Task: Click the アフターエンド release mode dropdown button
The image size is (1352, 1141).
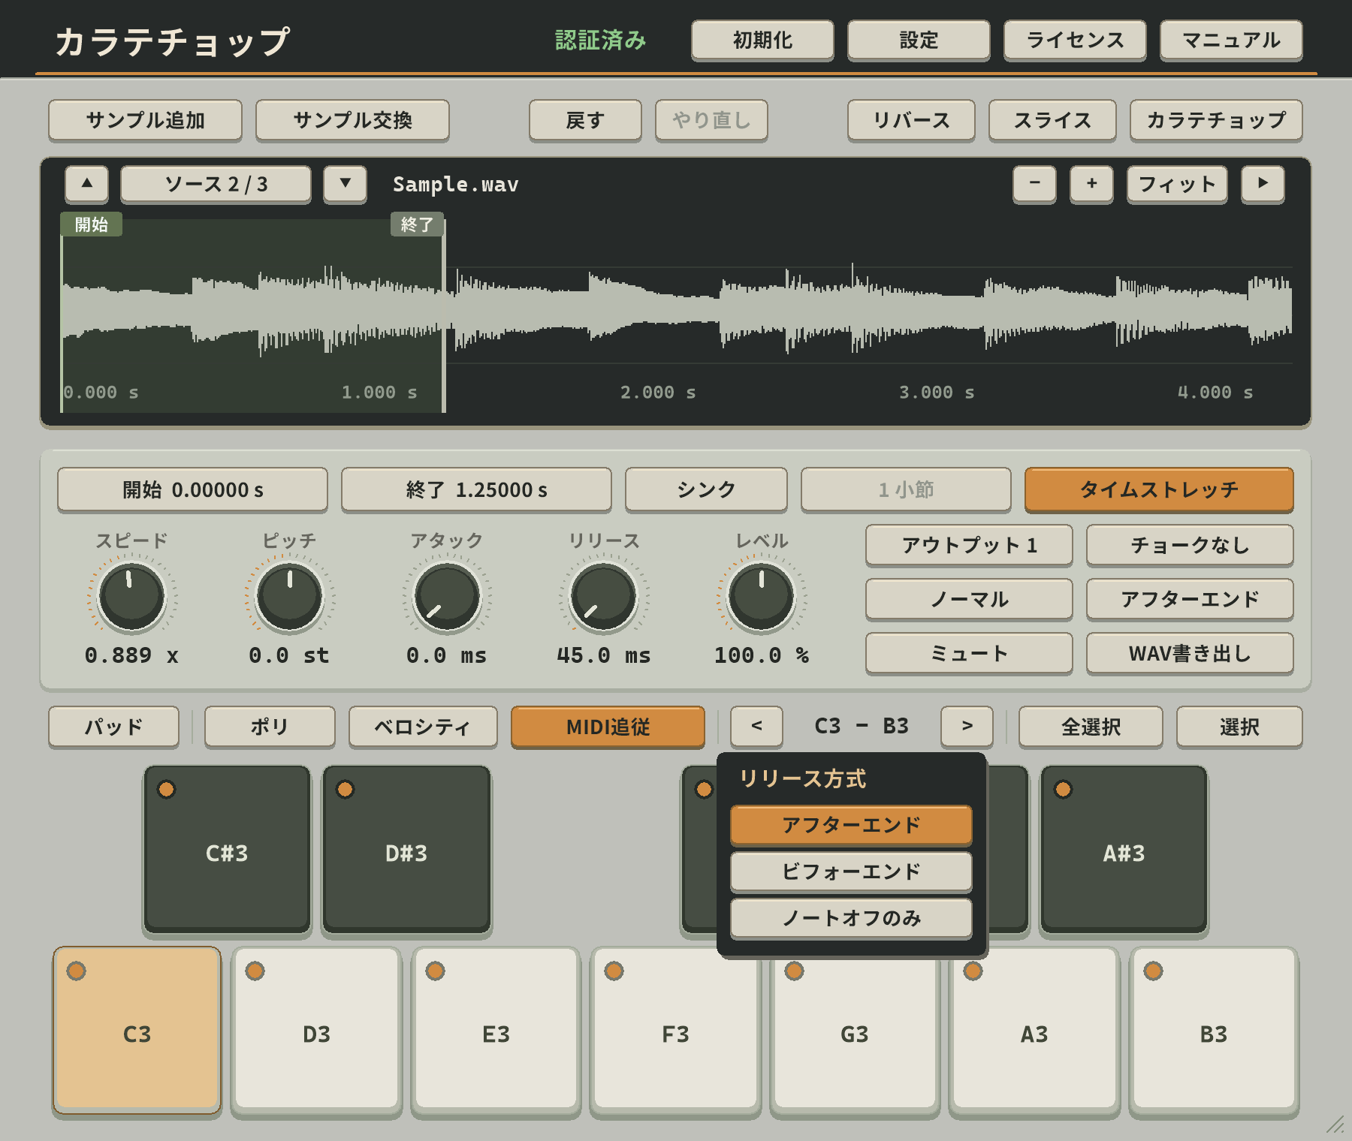Action: pos(1190,599)
